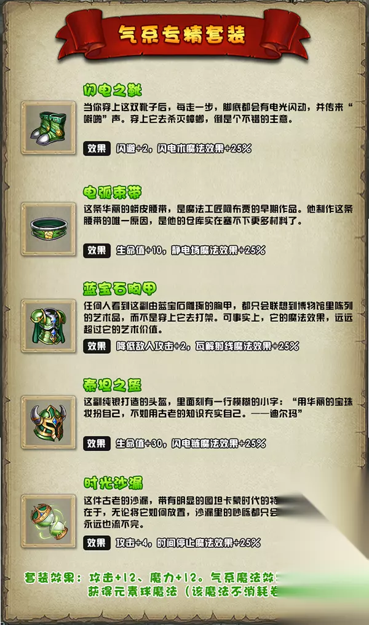Click the 效果 label under arc belt
Image resolution: width=369 pixels, height=625 pixels.
tap(97, 250)
